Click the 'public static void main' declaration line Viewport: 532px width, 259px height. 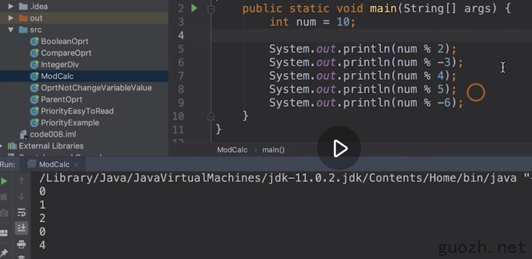coord(377,8)
